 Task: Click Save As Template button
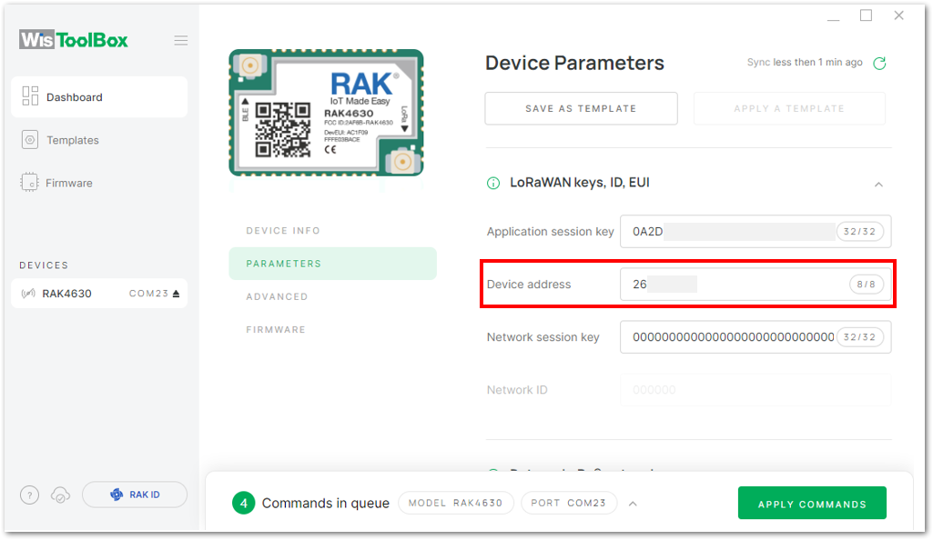pos(581,109)
